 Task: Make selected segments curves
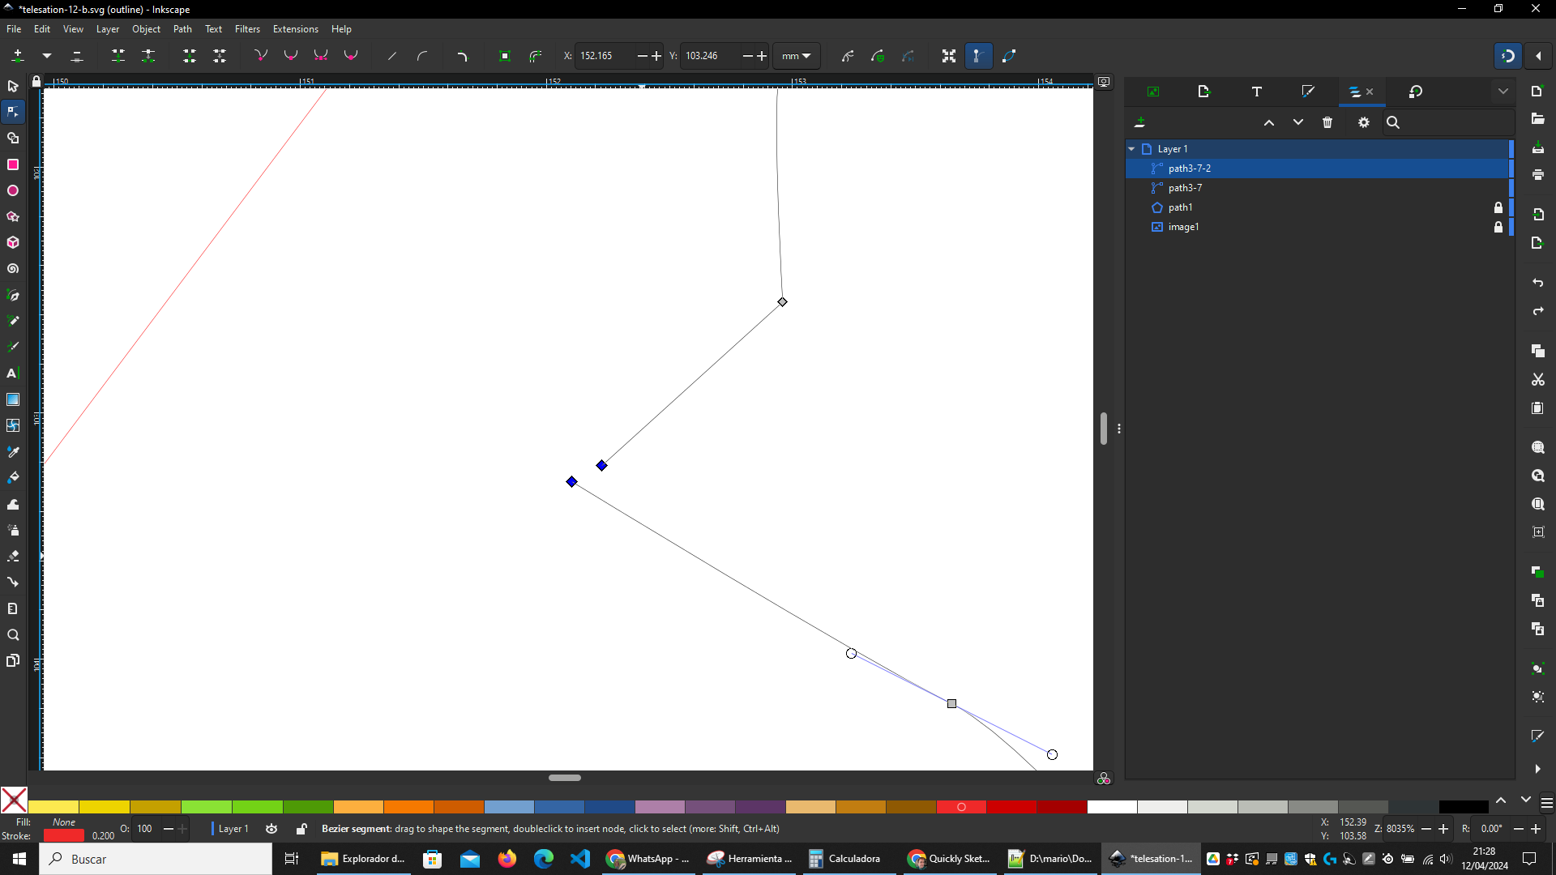(422, 56)
